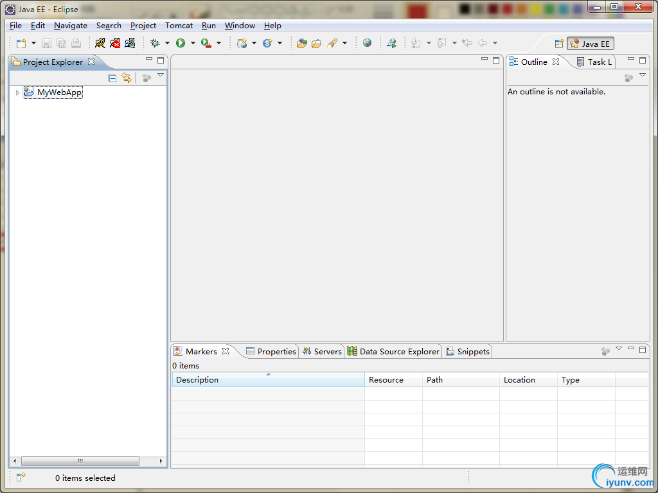Click Focus on Active Task in Markers

click(x=605, y=351)
